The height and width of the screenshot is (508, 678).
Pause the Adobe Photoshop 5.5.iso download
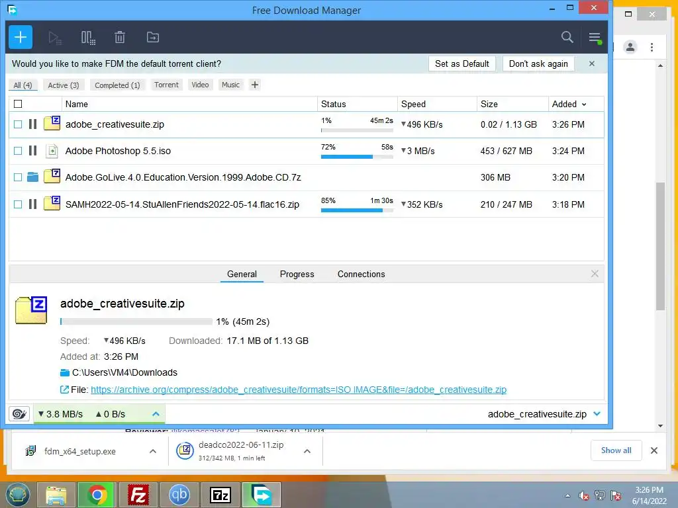(x=33, y=151)
